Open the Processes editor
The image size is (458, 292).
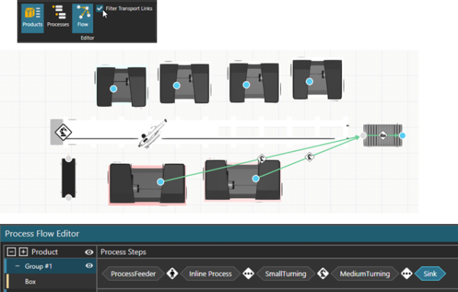coord(58,18)
